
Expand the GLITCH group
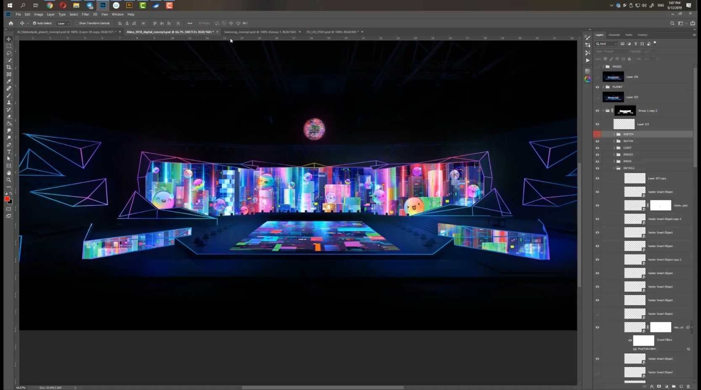click(x=614, y=141)
